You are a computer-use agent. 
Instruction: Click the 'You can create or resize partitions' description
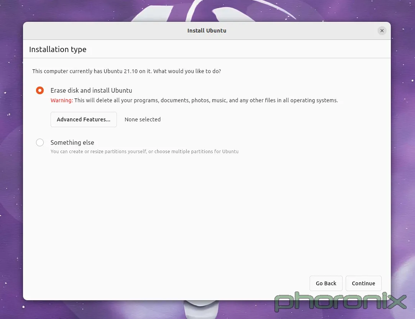pyautogui.click(x=144, y=152)
